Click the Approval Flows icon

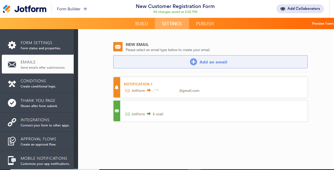click(x=12, y=141)
